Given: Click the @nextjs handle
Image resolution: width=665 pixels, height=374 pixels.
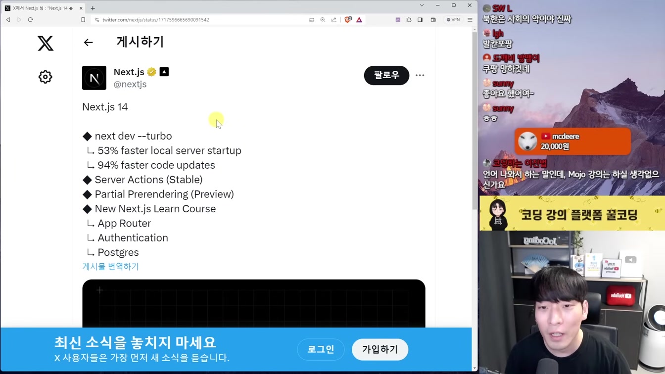Looking at the screenshot, I should tap(130, 84).
